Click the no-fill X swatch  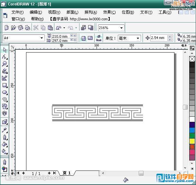click(192, 59)
